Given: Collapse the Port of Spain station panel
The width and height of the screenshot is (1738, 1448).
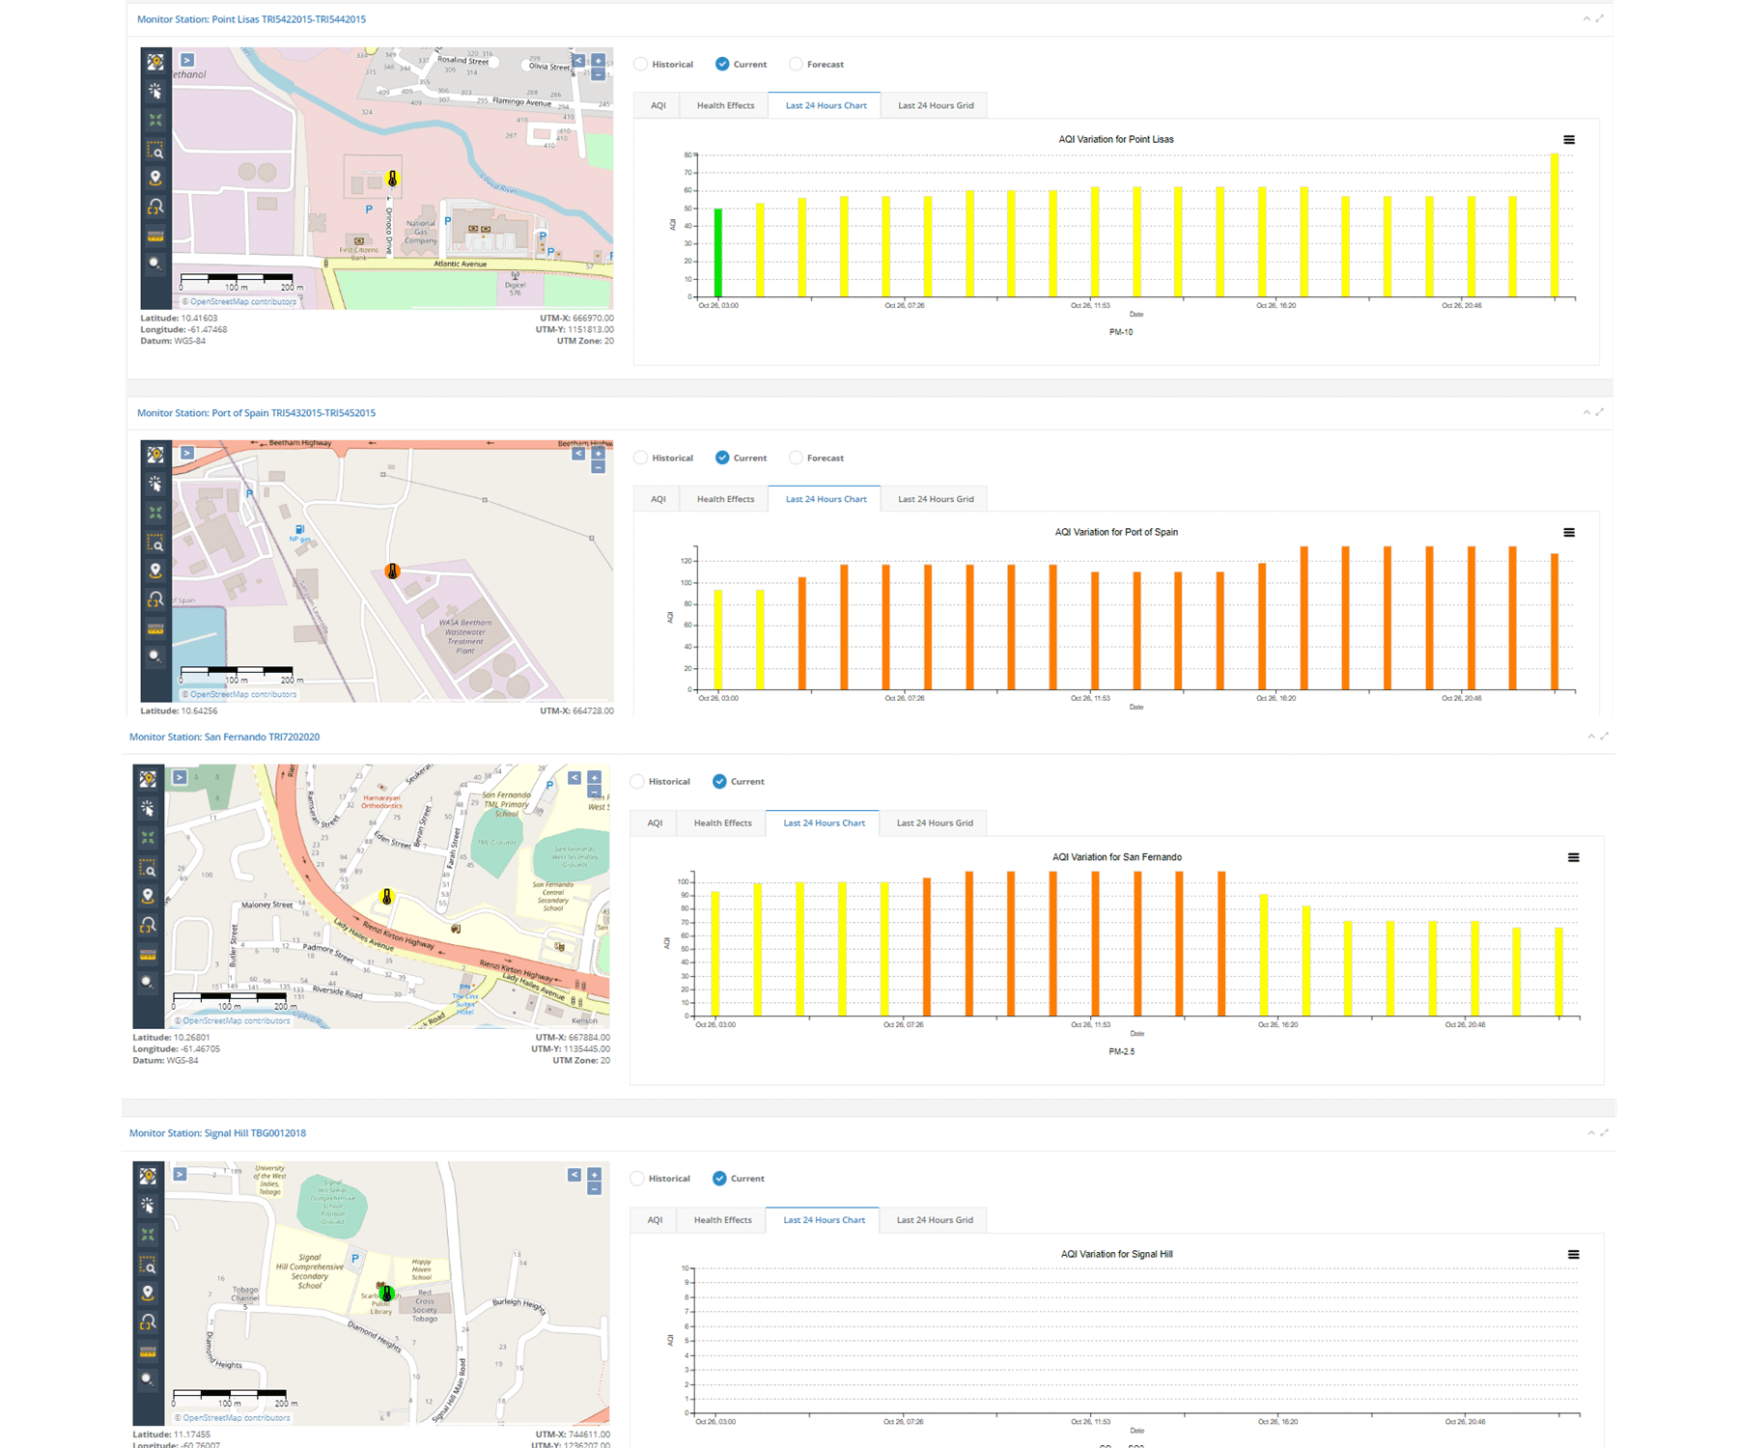Looking at the screenshot, I should (1586, 412).
